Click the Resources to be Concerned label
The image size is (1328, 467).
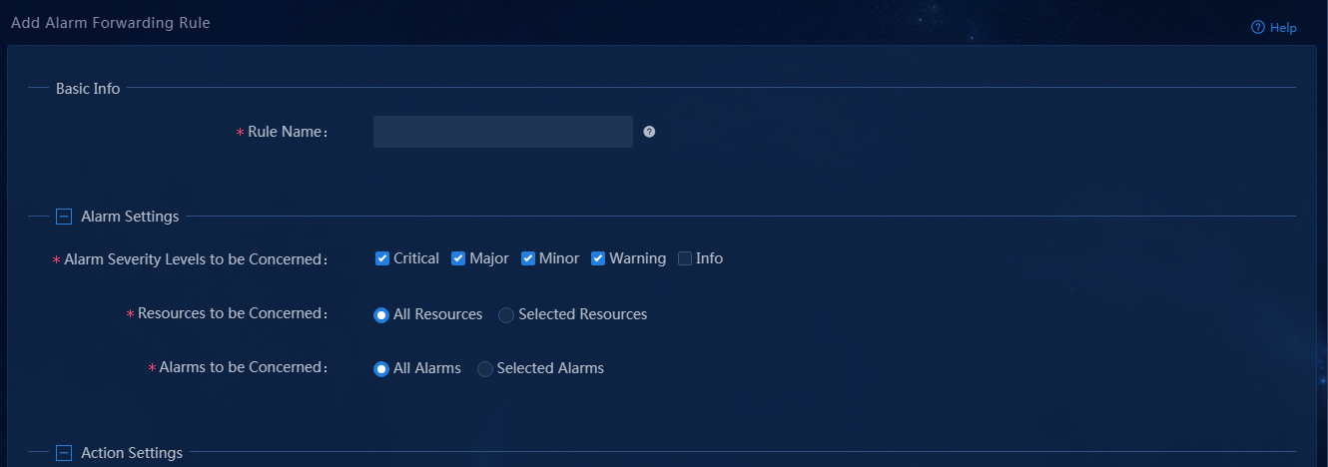coord(233,313)
